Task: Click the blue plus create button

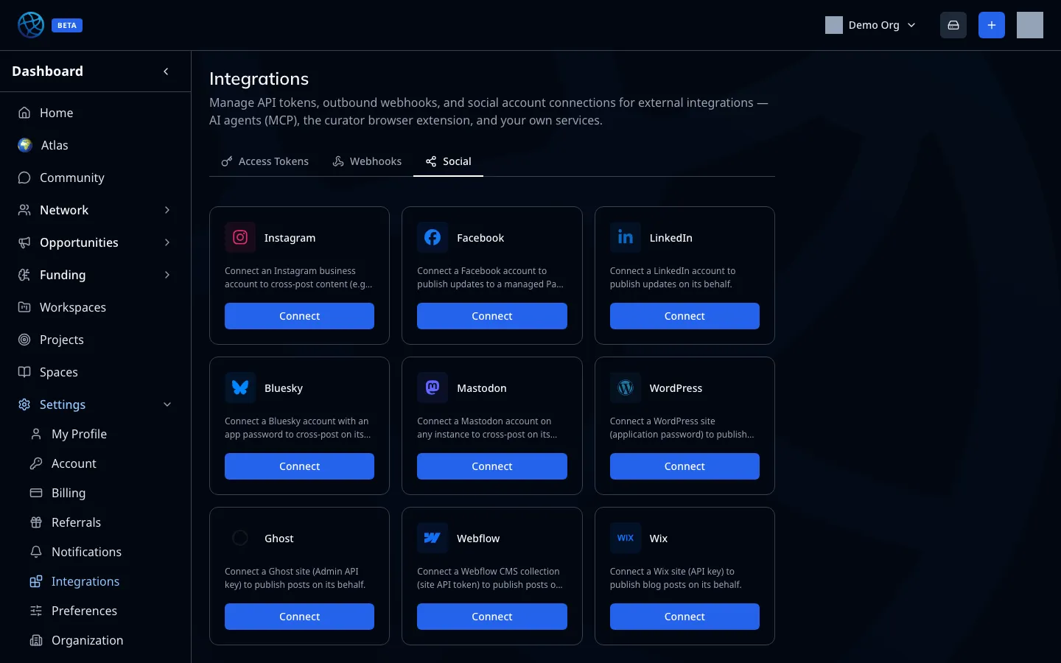Action: pyautogui.click(x=992, y=25)
